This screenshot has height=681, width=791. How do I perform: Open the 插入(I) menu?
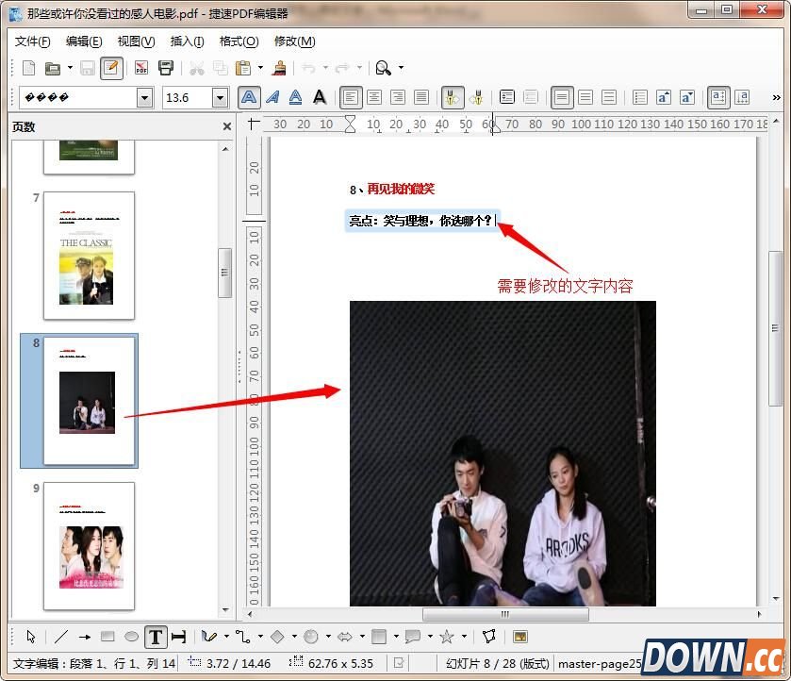[187, 42]
